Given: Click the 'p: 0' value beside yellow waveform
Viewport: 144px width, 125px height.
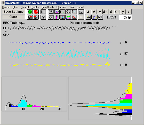Looking at the screenshot, I should click(123, 65).
